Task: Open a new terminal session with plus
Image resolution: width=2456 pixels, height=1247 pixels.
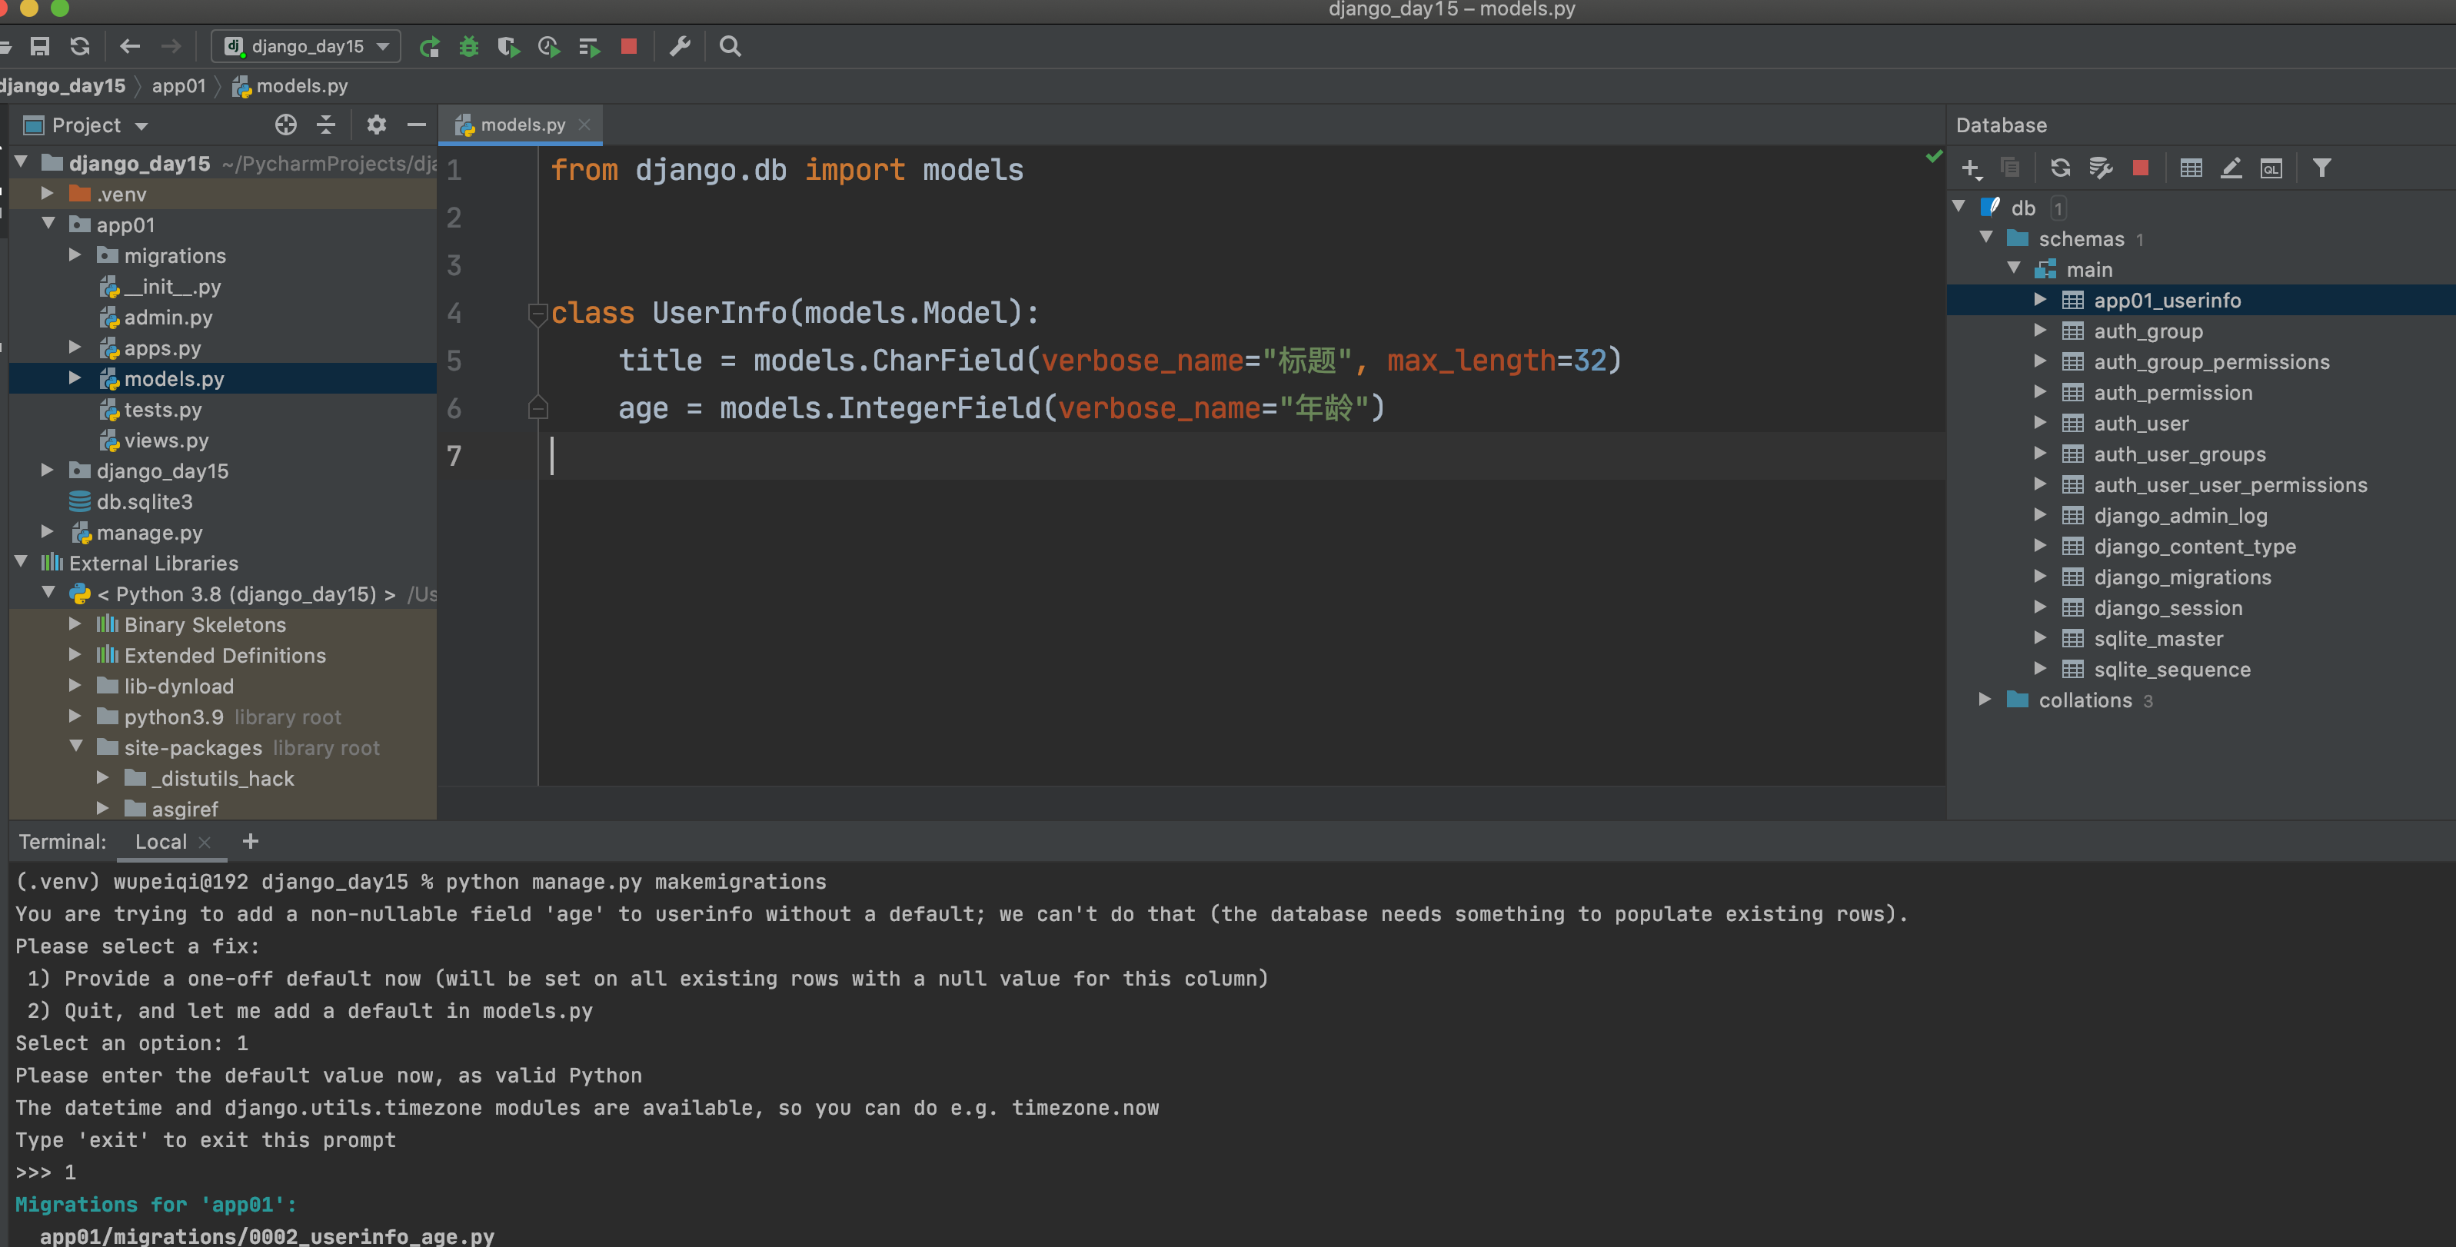Action: 251,841
